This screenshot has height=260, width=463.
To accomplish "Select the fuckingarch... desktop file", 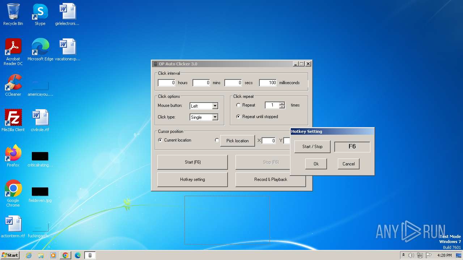I will pyautogui.click(x=40, y=230).
